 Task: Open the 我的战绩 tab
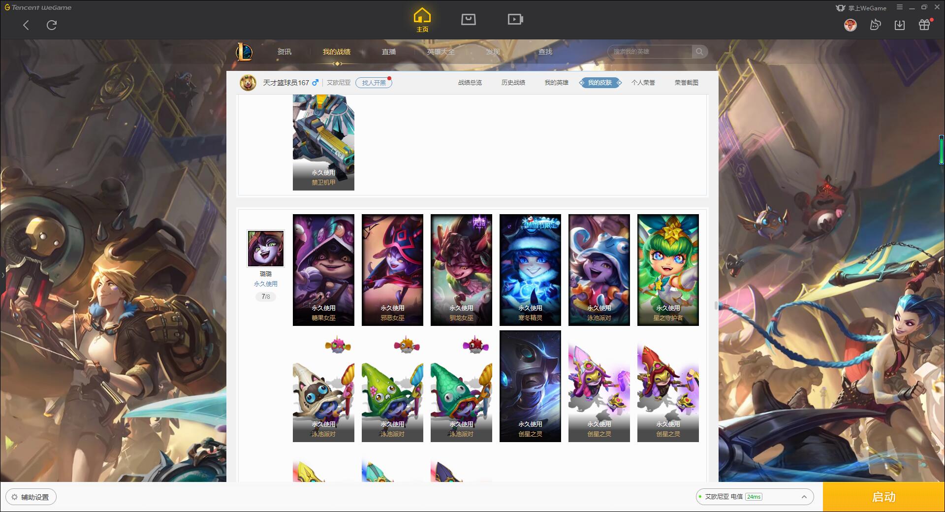point(337,52)
